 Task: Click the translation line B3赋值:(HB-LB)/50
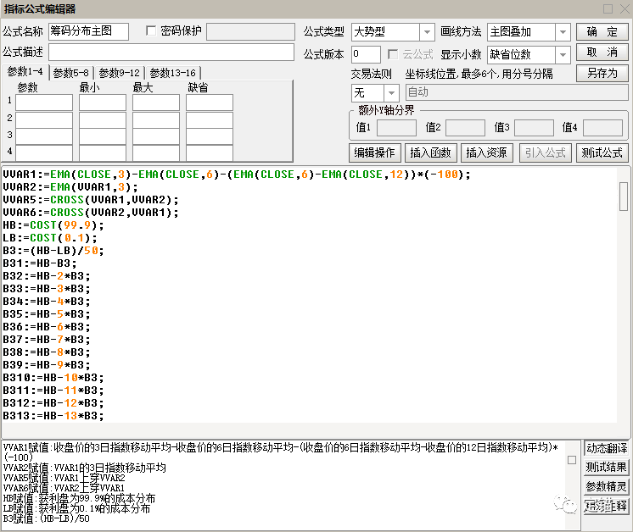[x=47, y=518]
